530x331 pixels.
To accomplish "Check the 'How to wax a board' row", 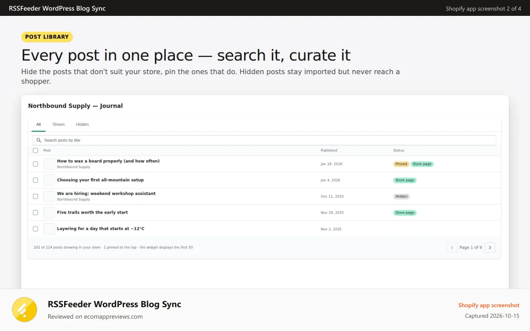I will [35, 164].
